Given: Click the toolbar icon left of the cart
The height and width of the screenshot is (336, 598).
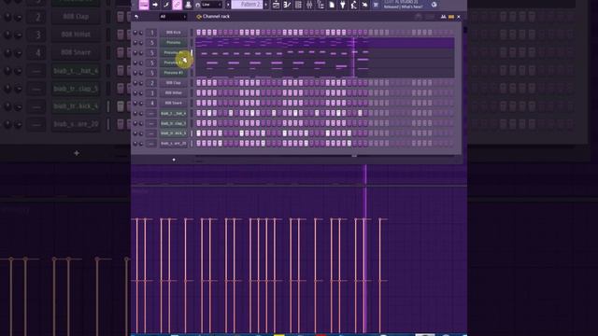Looking at the screenshot, I should click(x=364, y=5).
